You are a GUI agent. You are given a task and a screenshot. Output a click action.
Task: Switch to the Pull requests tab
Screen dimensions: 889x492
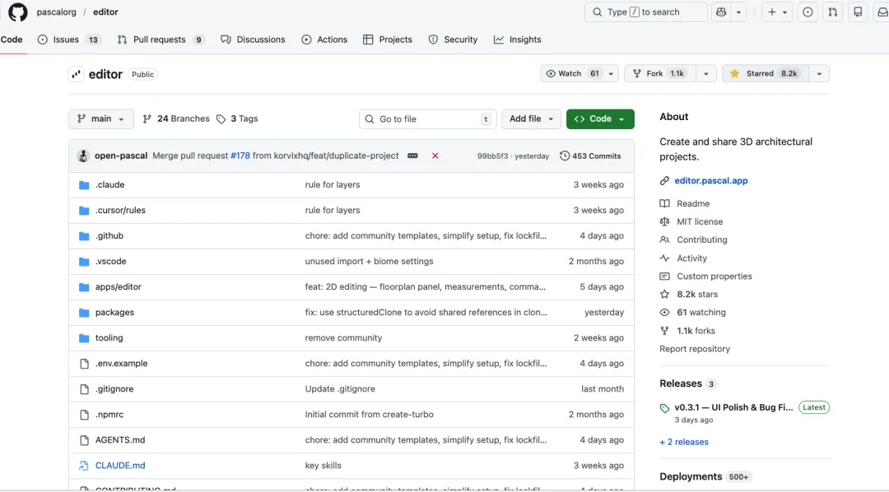click(160, 39)
